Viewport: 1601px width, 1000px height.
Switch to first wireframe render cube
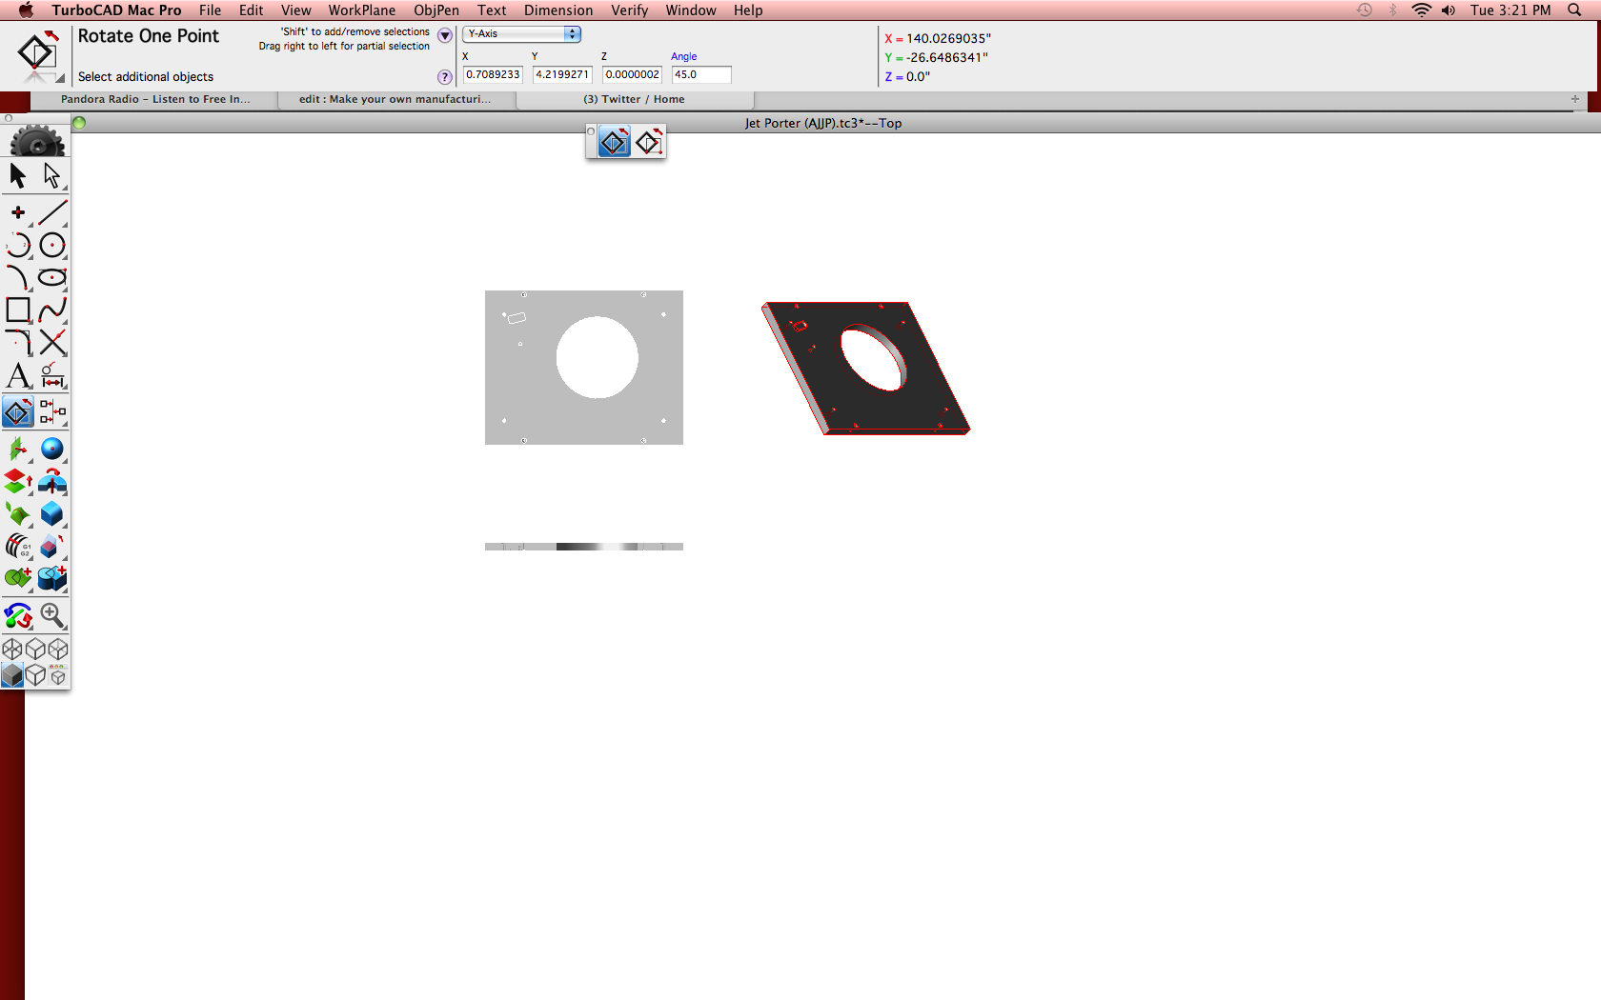coord(12,650)
